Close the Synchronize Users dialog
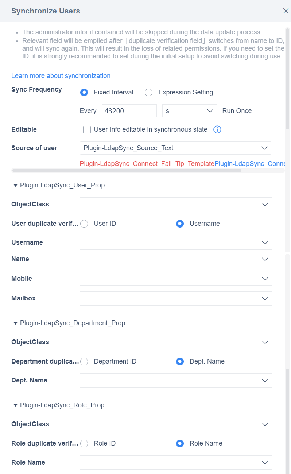The height and width of the screenshot is (474, 291). tap(286, 11)
